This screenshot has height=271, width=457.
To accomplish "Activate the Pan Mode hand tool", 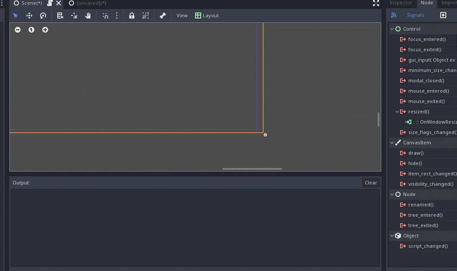I will click(x=89, y=16).
